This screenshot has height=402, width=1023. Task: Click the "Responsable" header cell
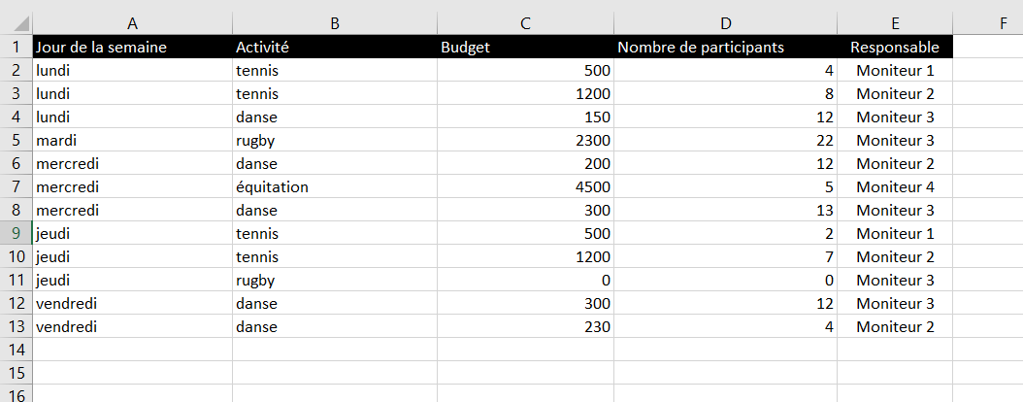point(894,47)
